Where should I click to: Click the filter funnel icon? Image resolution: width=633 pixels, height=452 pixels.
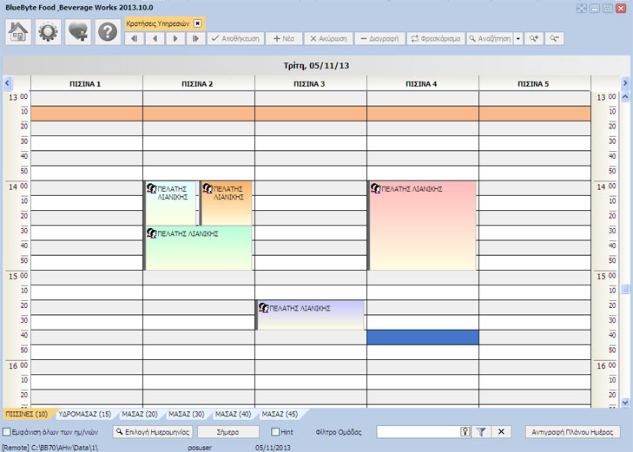coord(481,431)
